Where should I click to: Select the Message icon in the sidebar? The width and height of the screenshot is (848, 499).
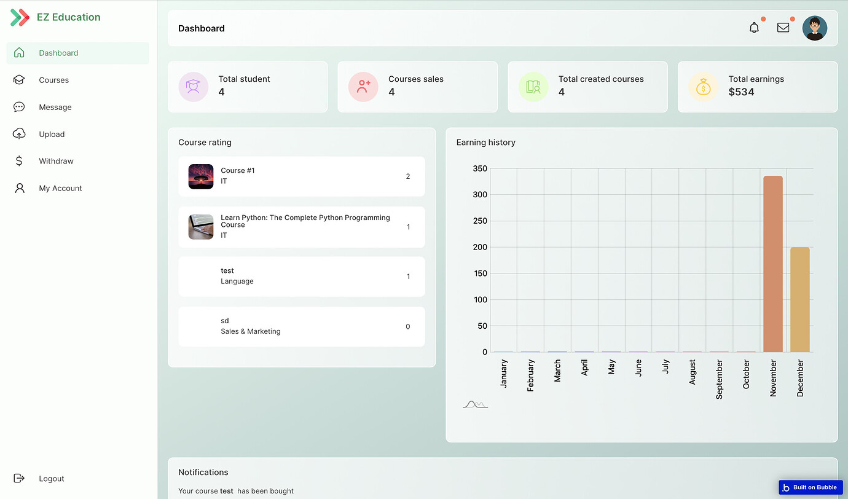[x=20, y=107]
